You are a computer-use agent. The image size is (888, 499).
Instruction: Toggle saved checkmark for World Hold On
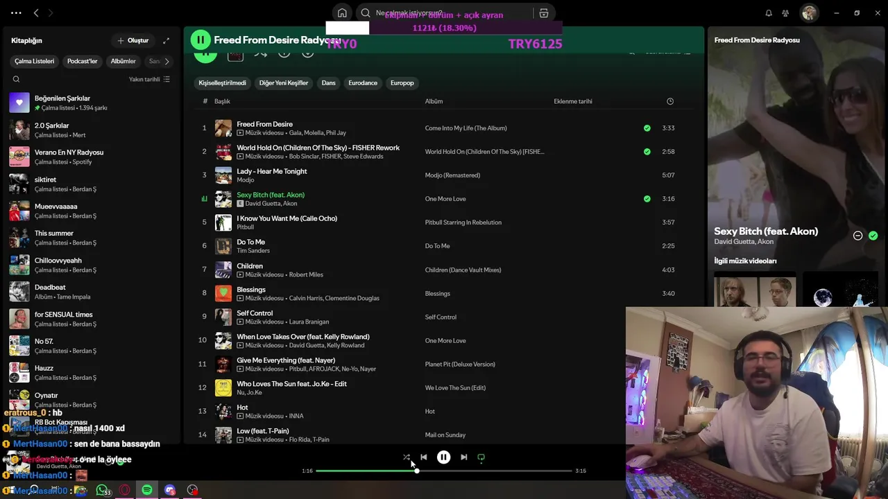tap(647, 152)
